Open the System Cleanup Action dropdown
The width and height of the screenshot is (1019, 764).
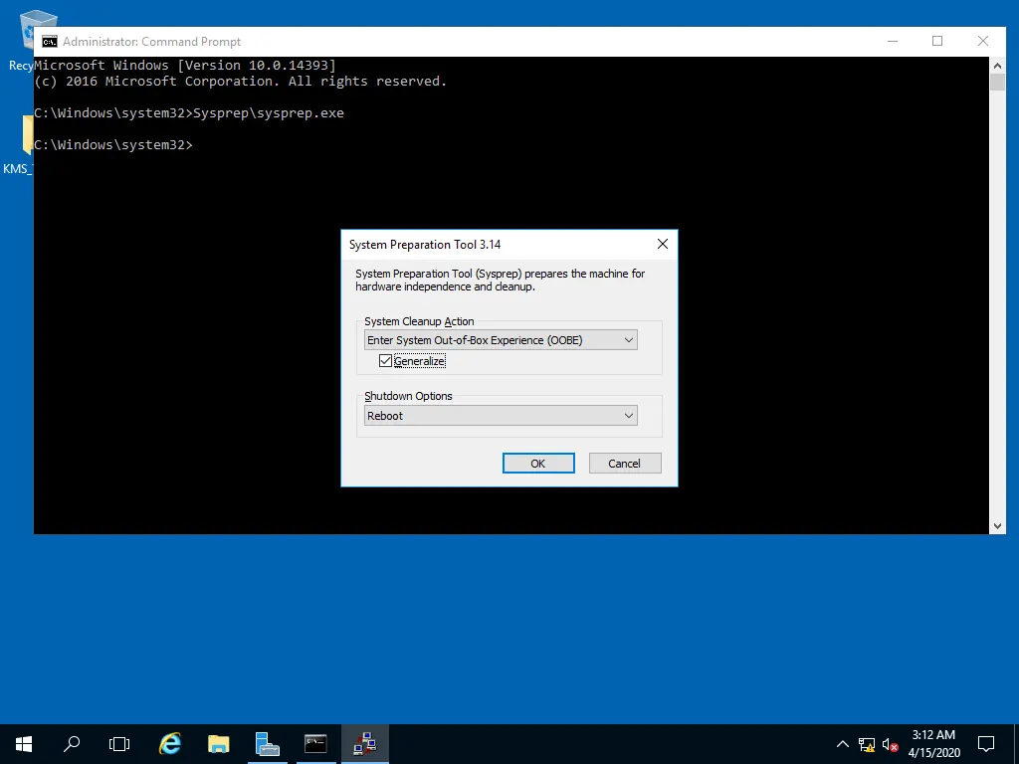[x=501, y=340]
